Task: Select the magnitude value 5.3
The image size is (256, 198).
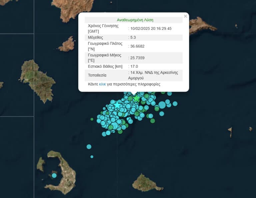Action: (x=133, y=38)
